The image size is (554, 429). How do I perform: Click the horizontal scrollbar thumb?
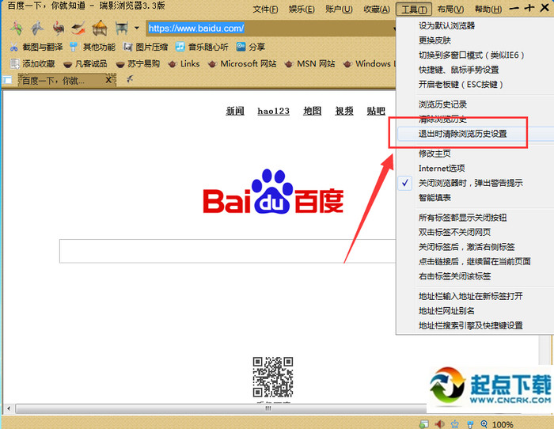[x=221, y=408]
